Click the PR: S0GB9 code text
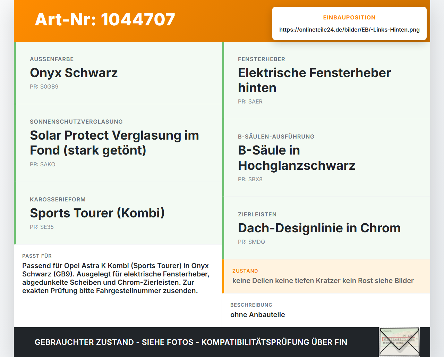 tap(44, 86)
